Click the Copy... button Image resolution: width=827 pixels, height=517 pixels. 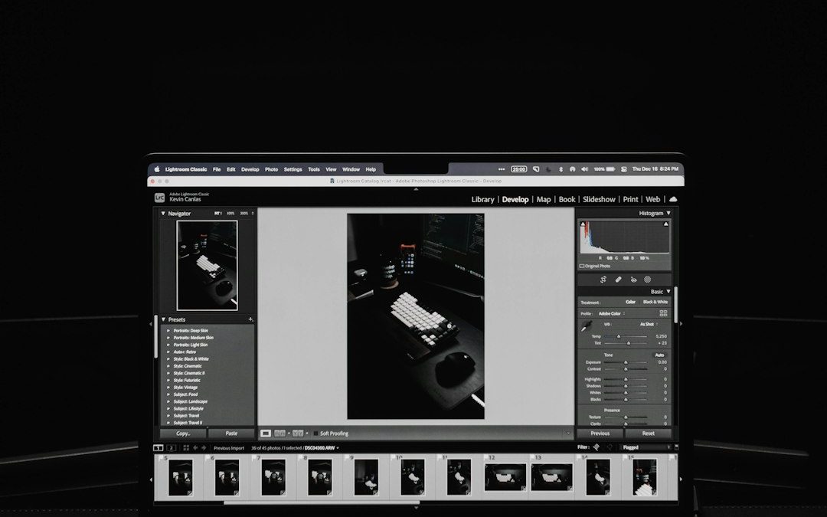[183, 434]
